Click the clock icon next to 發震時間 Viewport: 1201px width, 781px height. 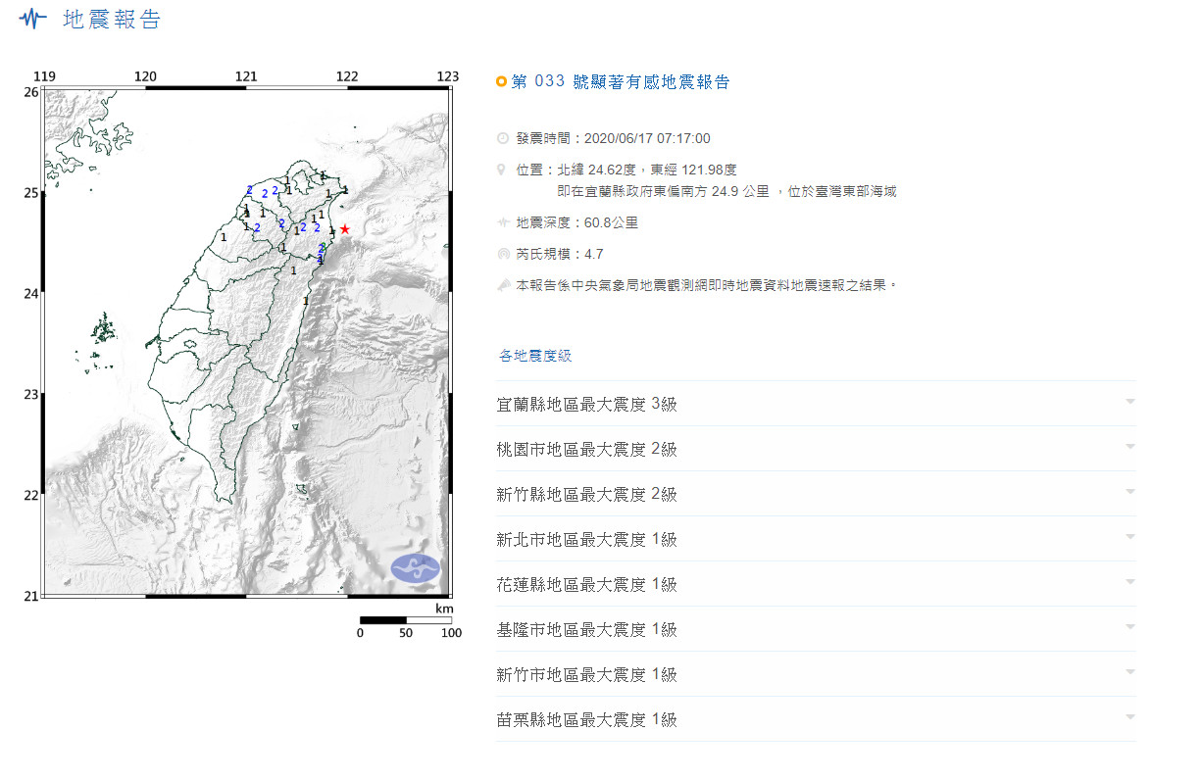click(x=503, y=139)
